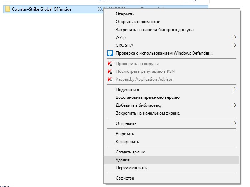Expand the Добавить в библиотеку submenu arrow
The width and height of the screenshot is (250, 187).
235,105
